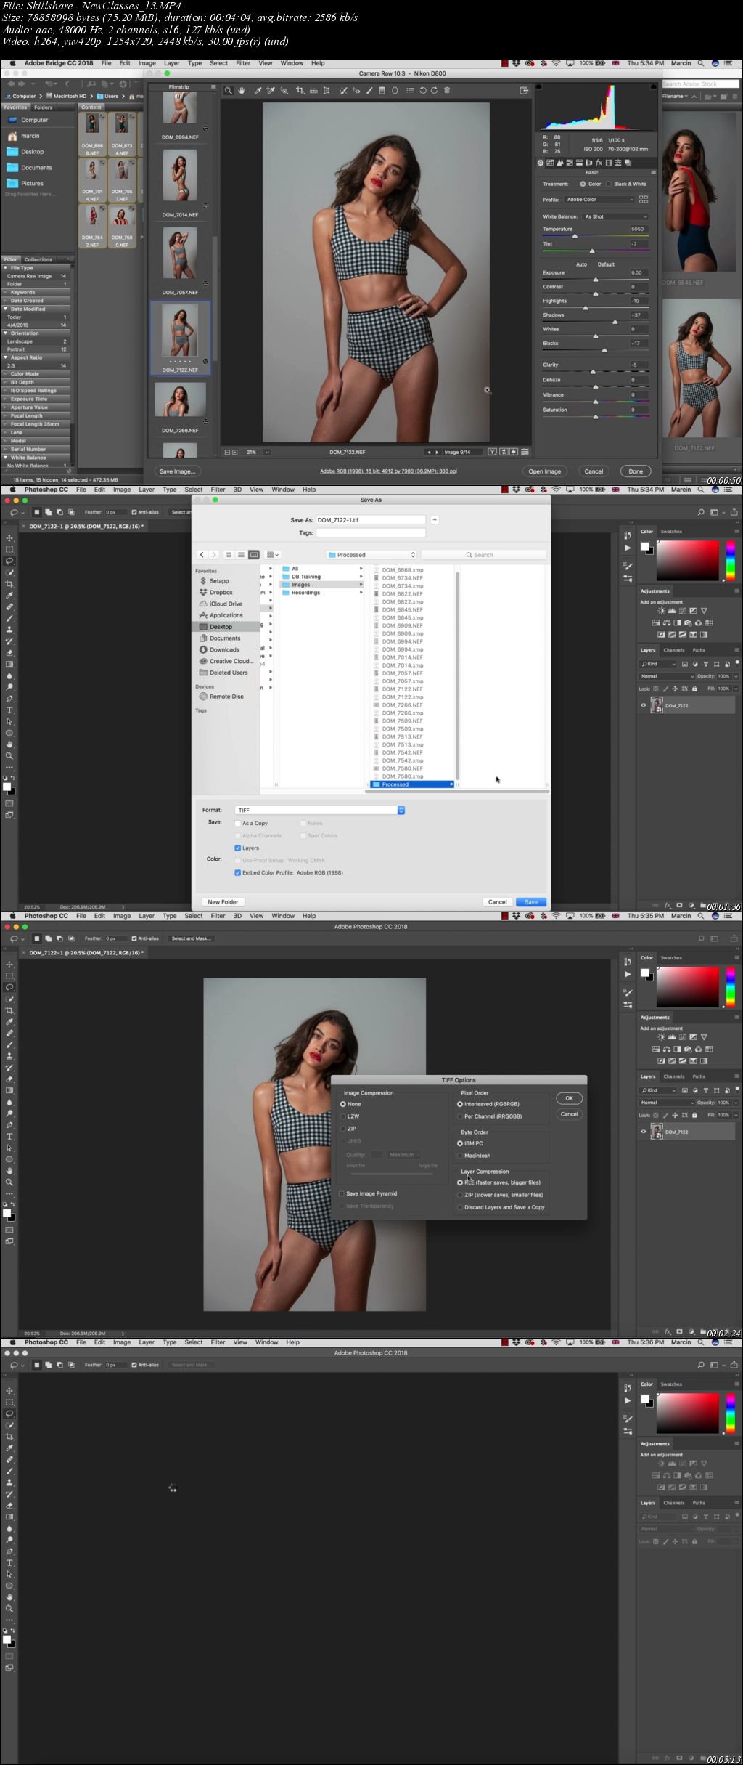The image size is (743, 1765).
Task: Browse profiles grid icon beside Adobe Color
Action: (644, 199)
